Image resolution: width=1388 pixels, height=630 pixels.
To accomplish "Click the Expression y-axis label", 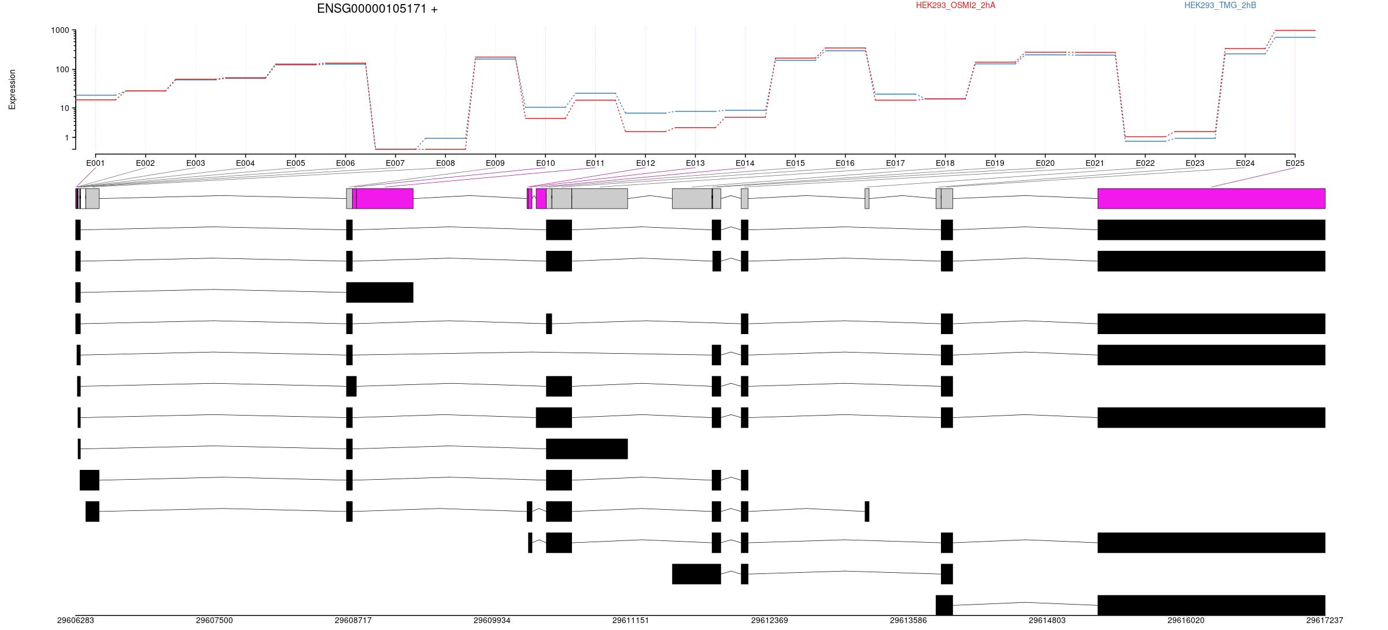I will pos(12,90).
